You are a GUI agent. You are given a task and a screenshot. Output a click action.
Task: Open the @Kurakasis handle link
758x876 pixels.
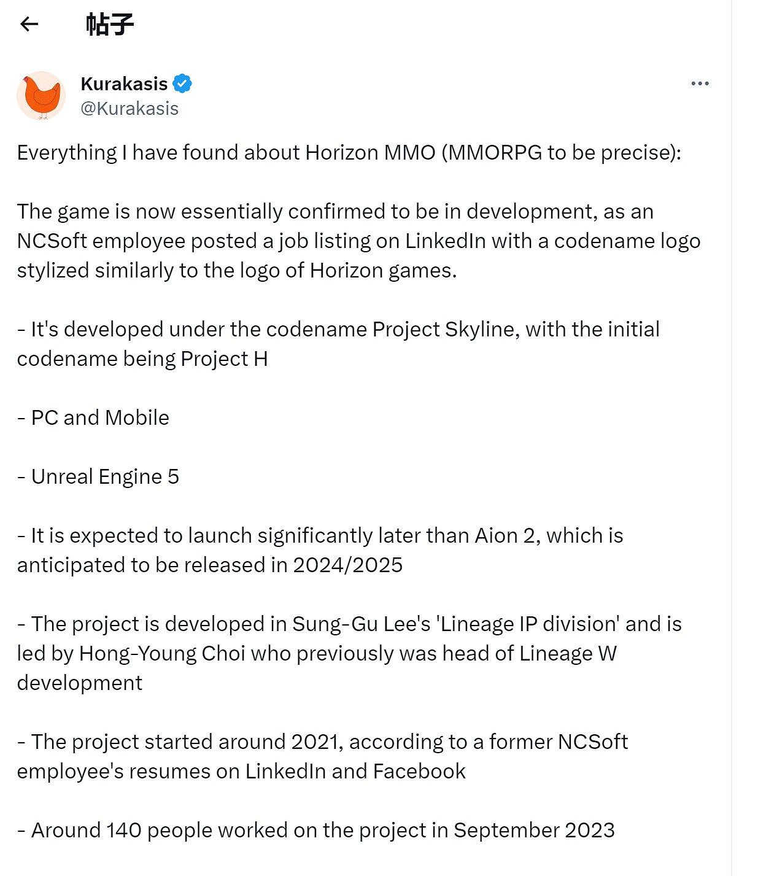point(130,109)
